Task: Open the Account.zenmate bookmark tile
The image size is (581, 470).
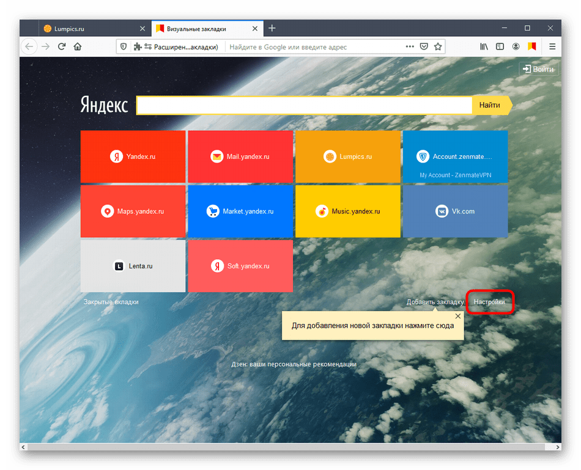Action: (x=456, y=156)
